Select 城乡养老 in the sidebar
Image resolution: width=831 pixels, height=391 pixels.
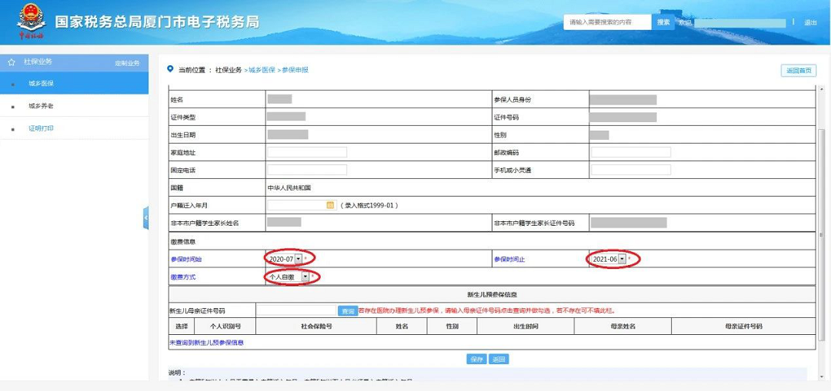pyautogui.click(x=74, y=106)
